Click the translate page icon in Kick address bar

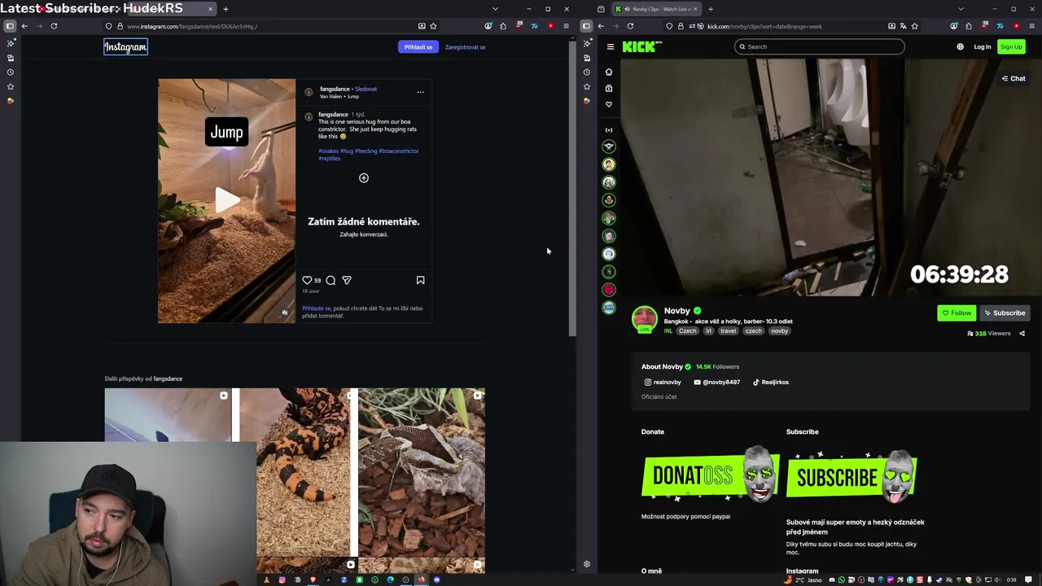pyautogui.click(x=903, y=26)
